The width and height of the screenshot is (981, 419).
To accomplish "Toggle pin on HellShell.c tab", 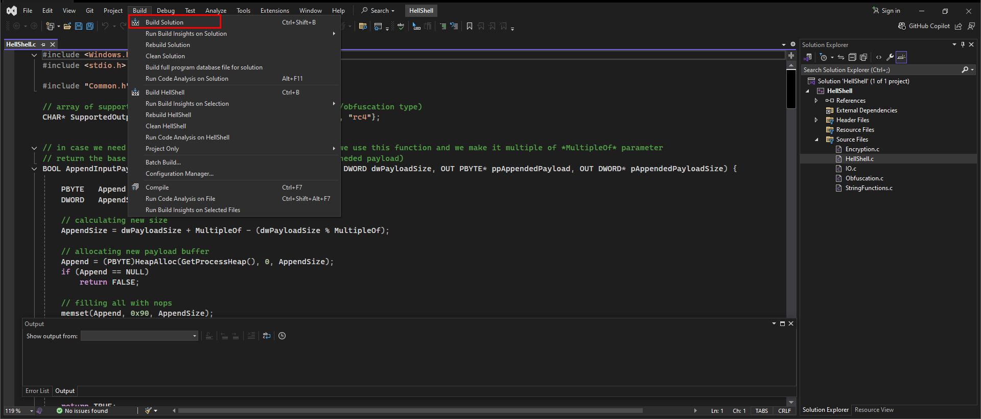I will tap(43, 44).
